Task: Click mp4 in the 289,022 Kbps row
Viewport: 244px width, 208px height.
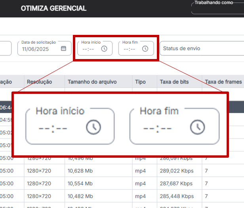Action: point(140,171)
